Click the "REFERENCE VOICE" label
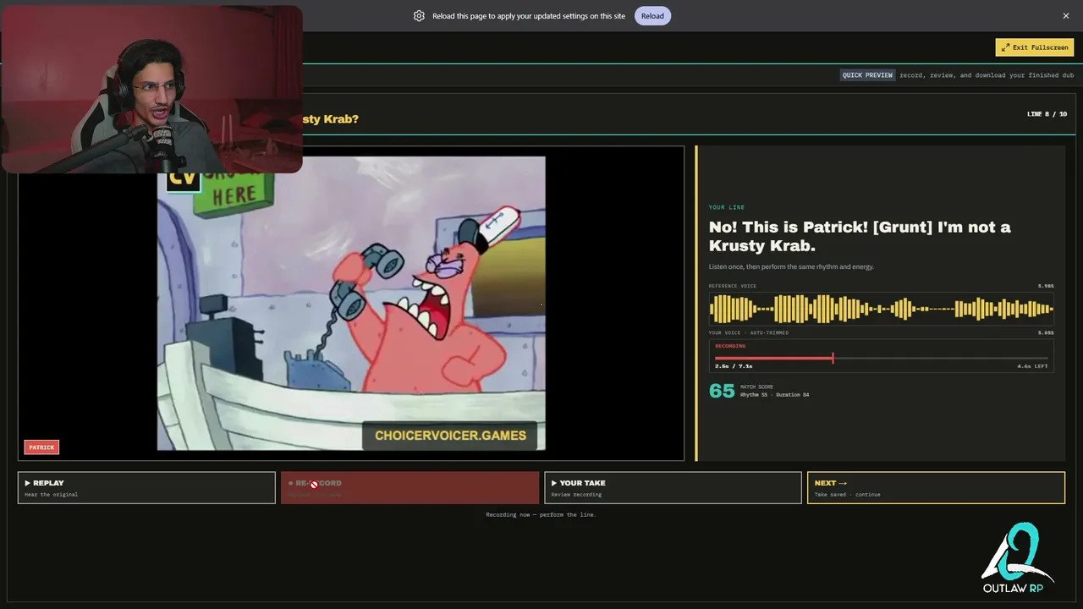This screenshot has height=609, width=1083. pos(733,286)
